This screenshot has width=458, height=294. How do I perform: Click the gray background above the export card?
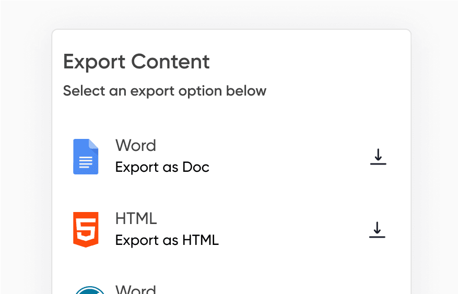point(230,14)
